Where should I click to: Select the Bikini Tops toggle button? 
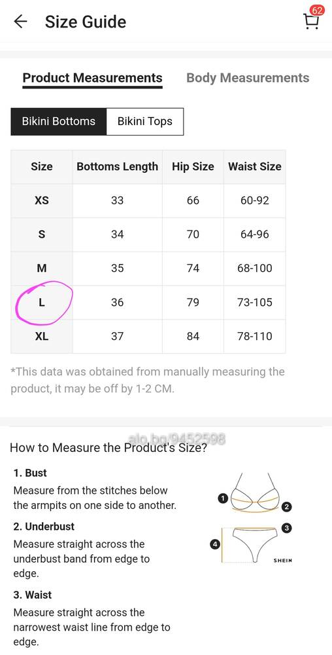click(145, 122)
